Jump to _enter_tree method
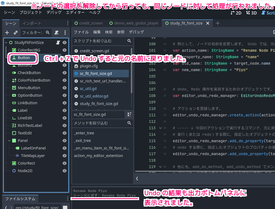 click(x=103, y=133)
